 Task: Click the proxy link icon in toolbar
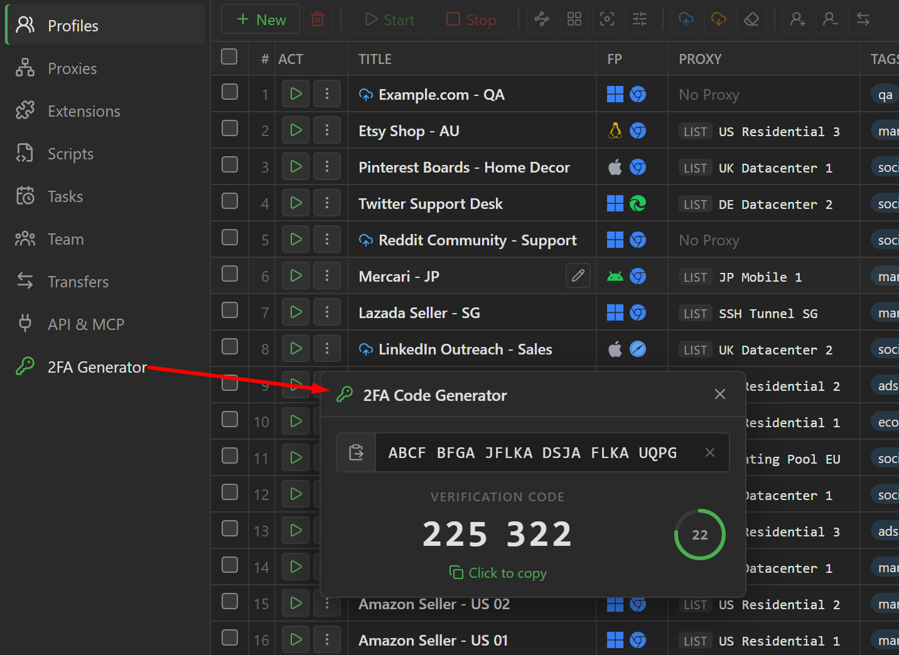tap(542, 19)
